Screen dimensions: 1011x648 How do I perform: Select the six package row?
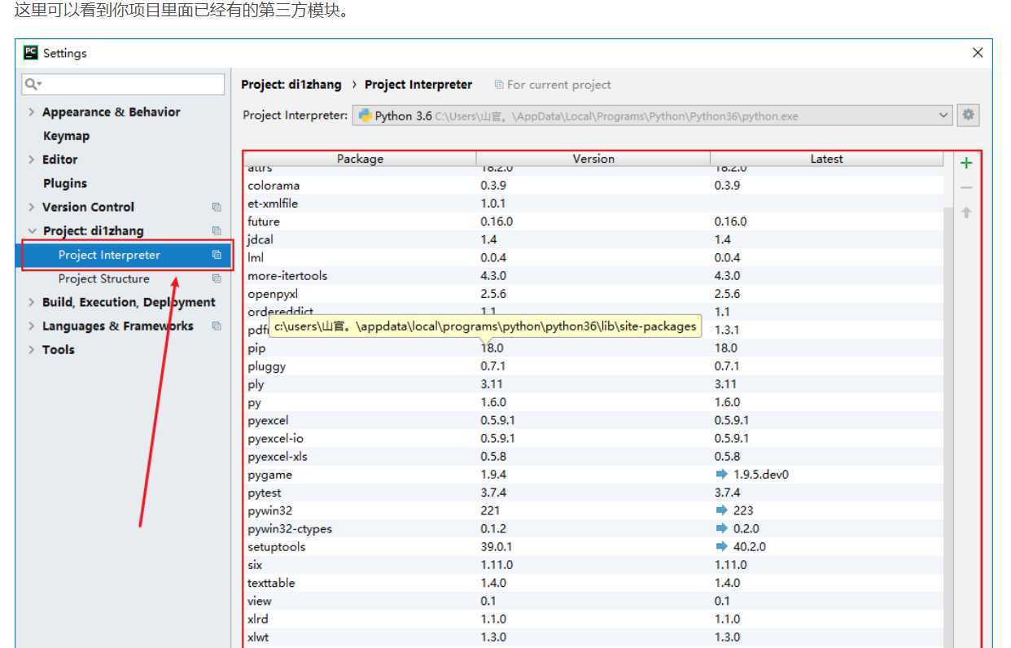pyautogui.click(x=593, y=565)
